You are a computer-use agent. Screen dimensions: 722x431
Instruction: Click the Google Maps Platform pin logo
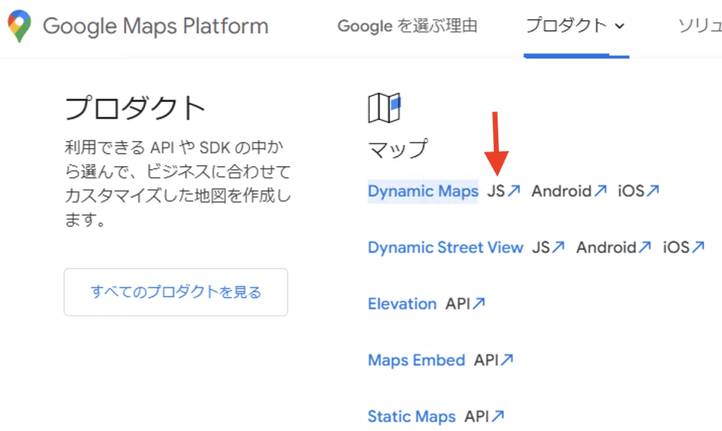tap(19, 26)
